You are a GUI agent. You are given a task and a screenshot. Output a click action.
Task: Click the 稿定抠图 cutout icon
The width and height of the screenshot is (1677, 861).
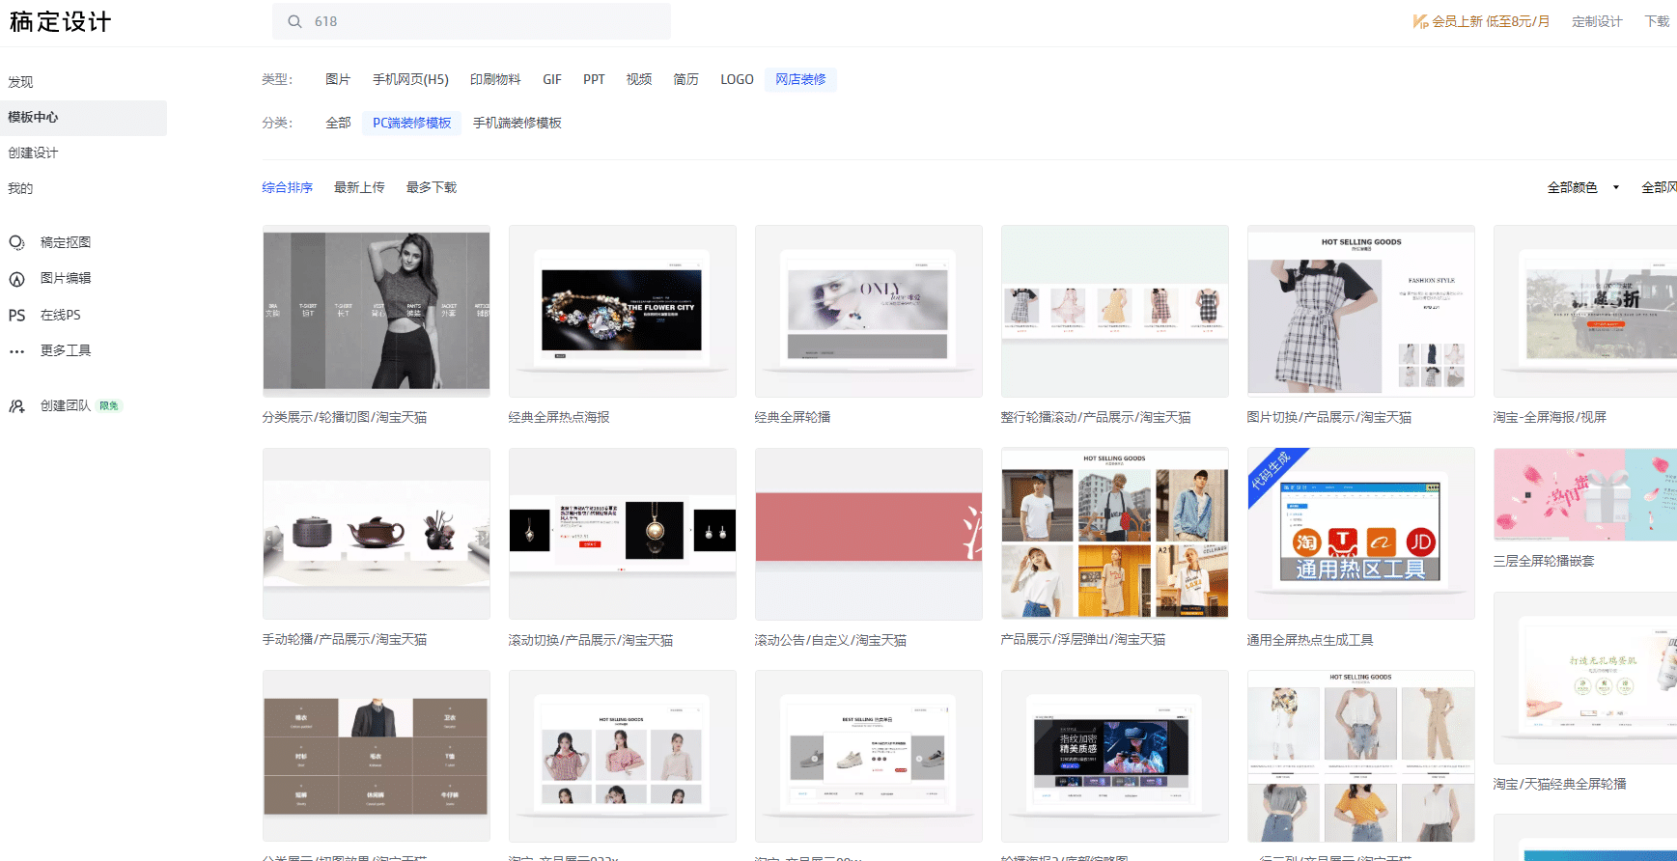click(16, 242)
